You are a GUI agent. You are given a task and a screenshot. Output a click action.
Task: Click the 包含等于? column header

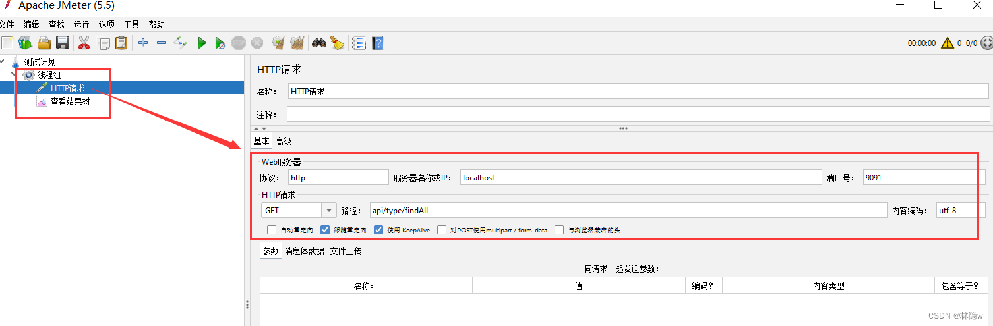pyautogui.click(x=962, y=286)
